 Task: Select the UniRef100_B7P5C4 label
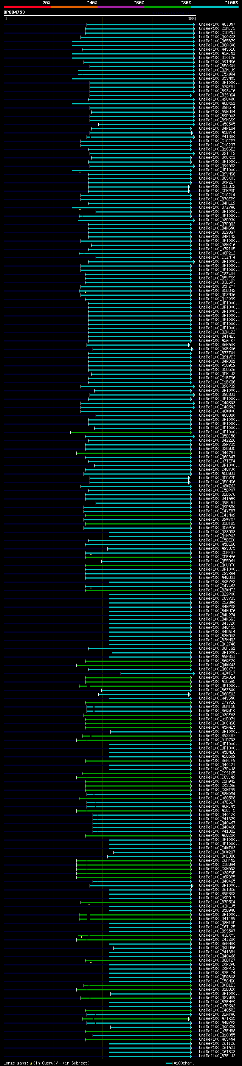point(217,902)
